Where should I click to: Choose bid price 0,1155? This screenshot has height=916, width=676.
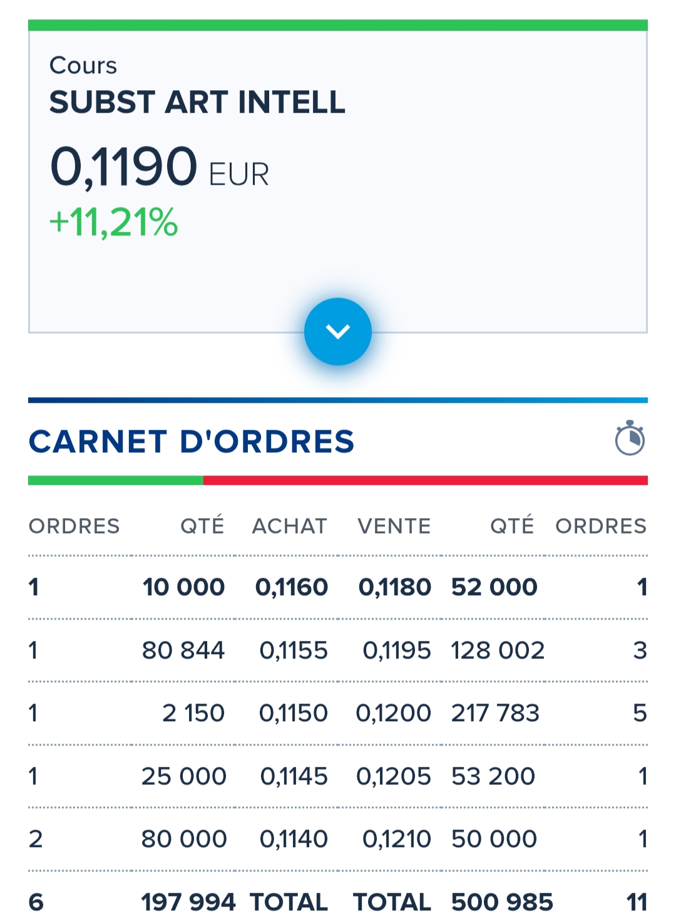(x=294, y=650)
